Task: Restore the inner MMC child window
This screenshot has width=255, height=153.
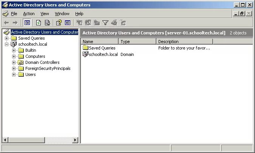Action: (x=242, y=14)
